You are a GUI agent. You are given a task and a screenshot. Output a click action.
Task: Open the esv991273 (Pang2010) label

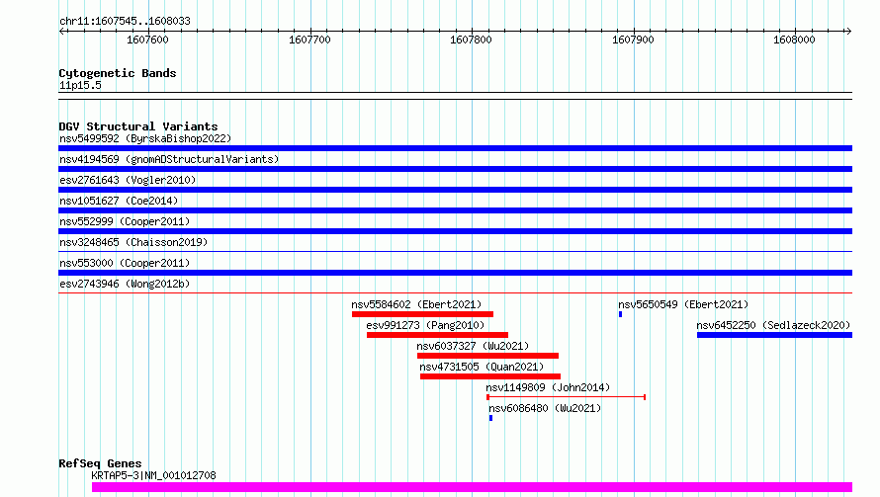425,325
